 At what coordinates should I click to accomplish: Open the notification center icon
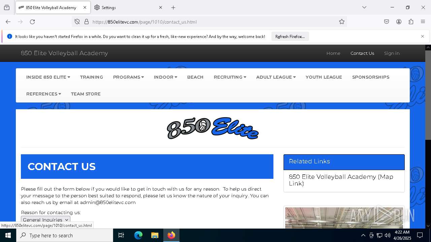coord(420,235)
